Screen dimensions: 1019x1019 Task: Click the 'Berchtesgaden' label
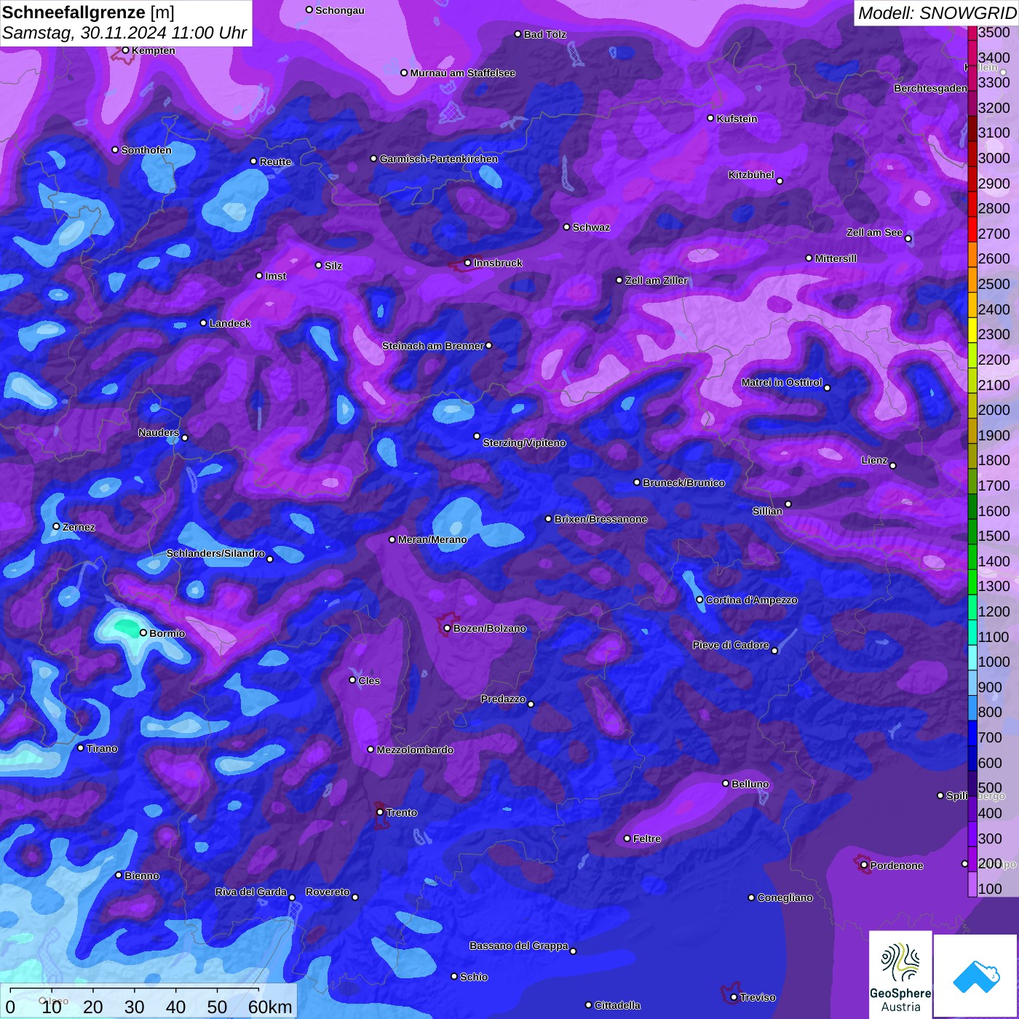(930, 88)
